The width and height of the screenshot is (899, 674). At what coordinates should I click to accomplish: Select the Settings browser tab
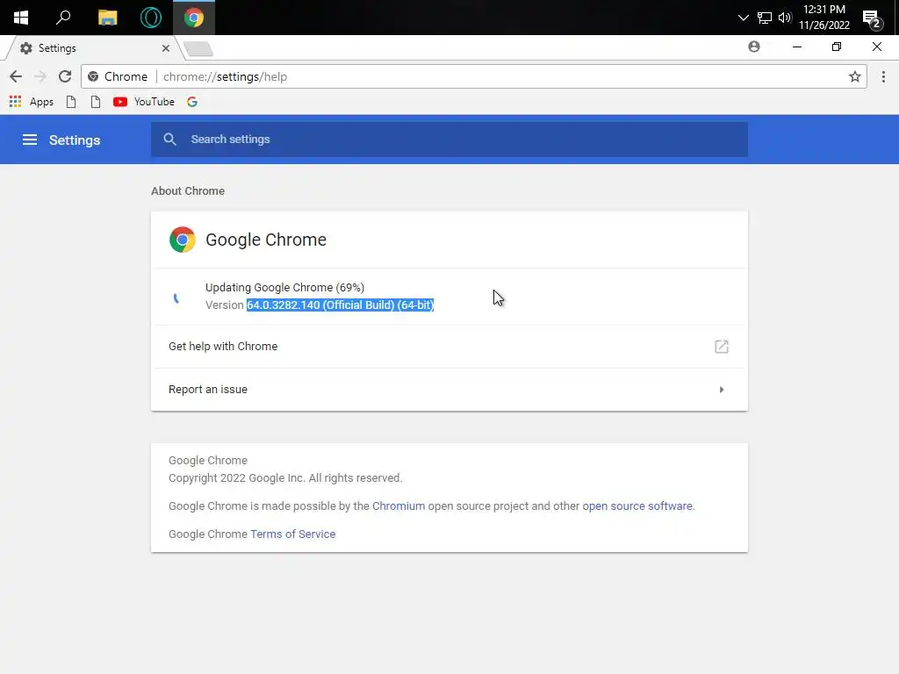pos(88,48)
